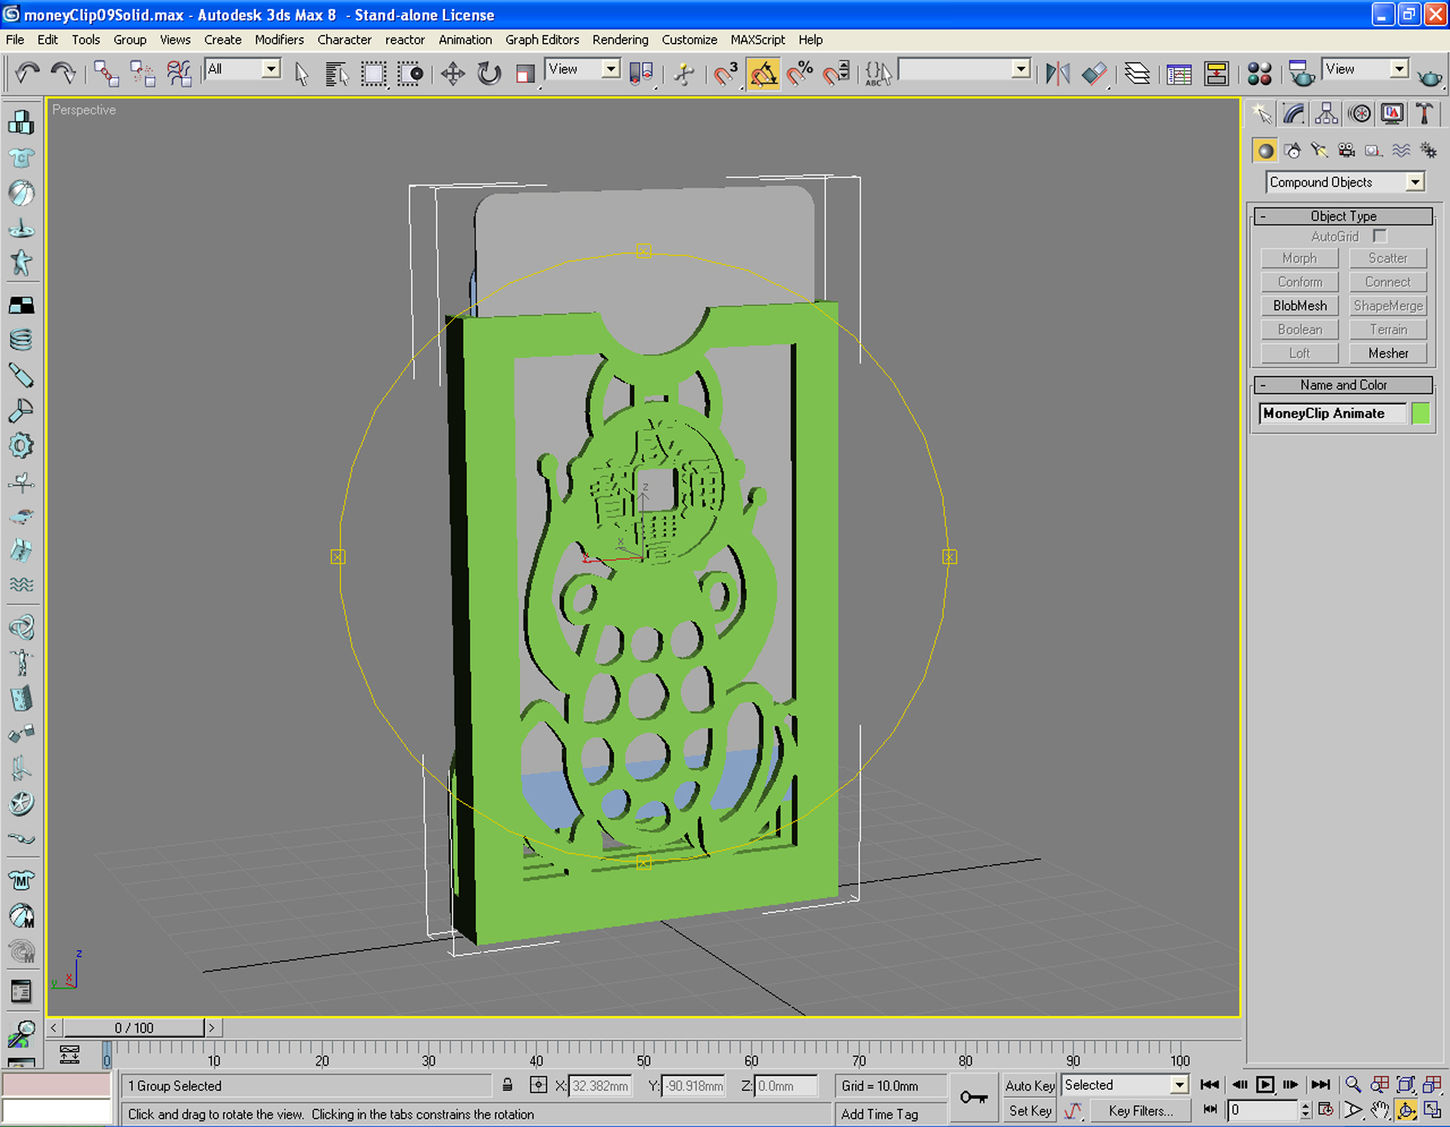Select the Lights category icon in Create panel

[x=1320, y=151]
